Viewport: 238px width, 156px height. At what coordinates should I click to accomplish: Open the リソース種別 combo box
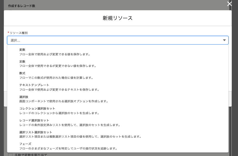(x=118, y=40)
